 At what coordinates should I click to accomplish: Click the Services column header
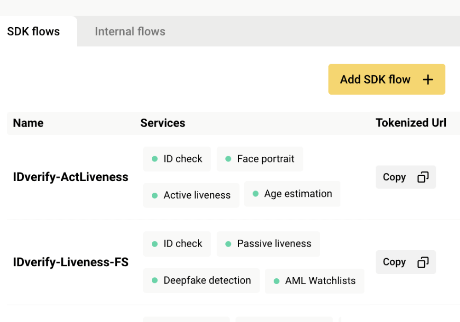pyautogui.click(x=162, y=123)
